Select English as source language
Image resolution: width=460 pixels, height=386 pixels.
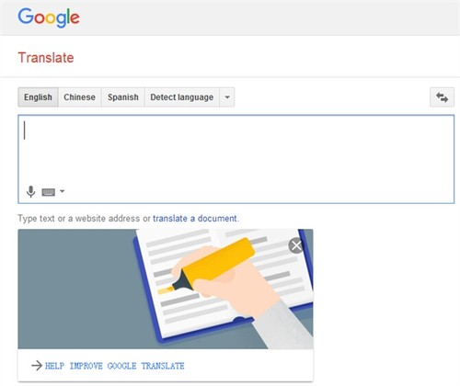(x=38, y=97)
